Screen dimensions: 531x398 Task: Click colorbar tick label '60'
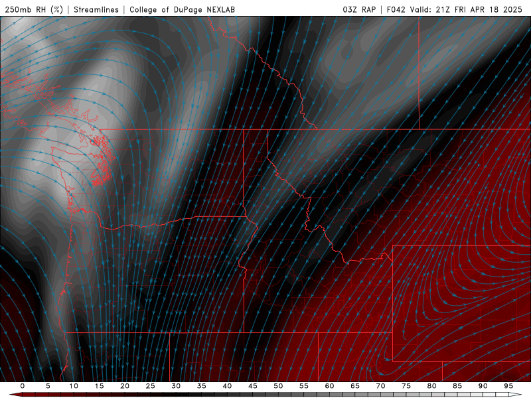329,386
